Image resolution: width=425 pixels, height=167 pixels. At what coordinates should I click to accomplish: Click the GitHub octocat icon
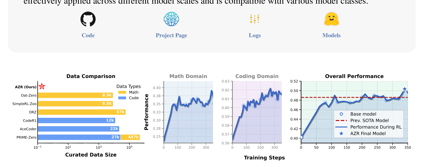pos(88,19)
